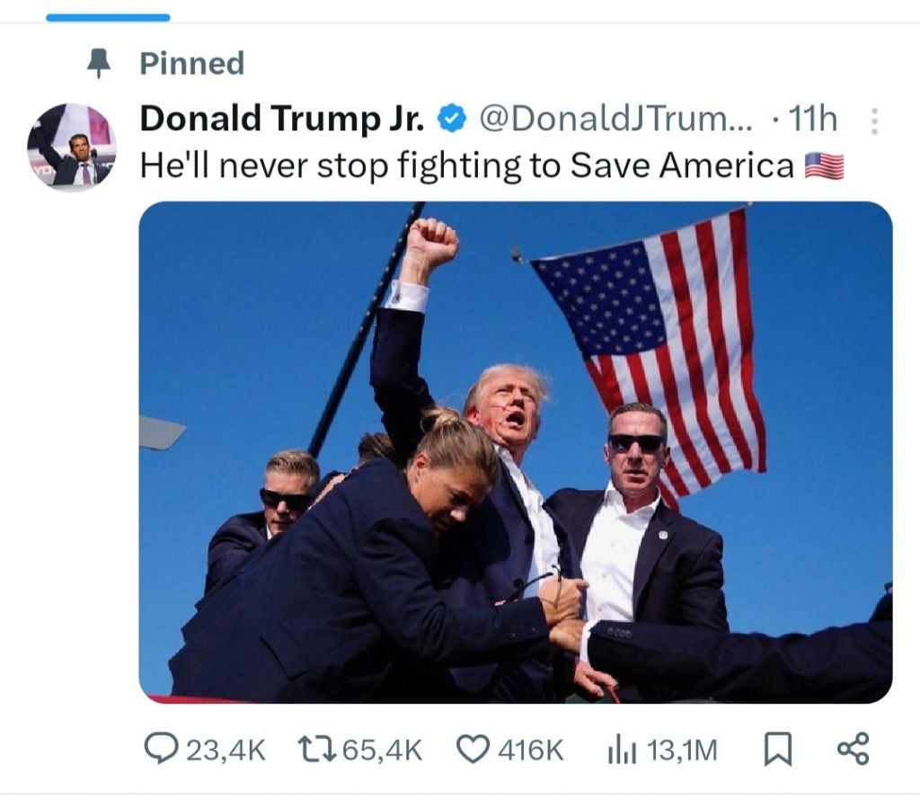Click the Pinned label text
Image resolution: width=920 pixels, height=800 pixels.
192,64
